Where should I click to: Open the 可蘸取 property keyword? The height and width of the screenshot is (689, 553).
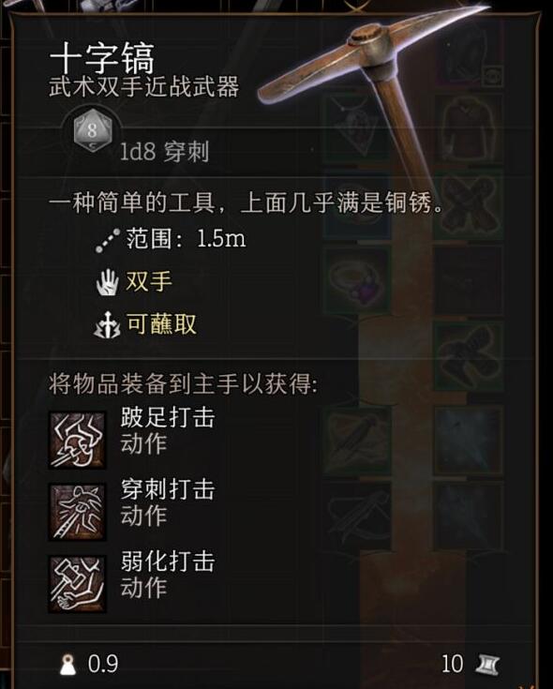point(161,323)
